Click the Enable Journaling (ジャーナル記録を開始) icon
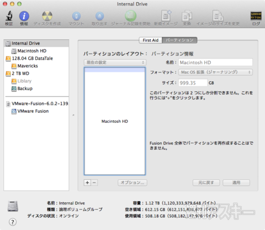Image resolution: width=265 pixels, height=230 pixels. coord(131,16)
